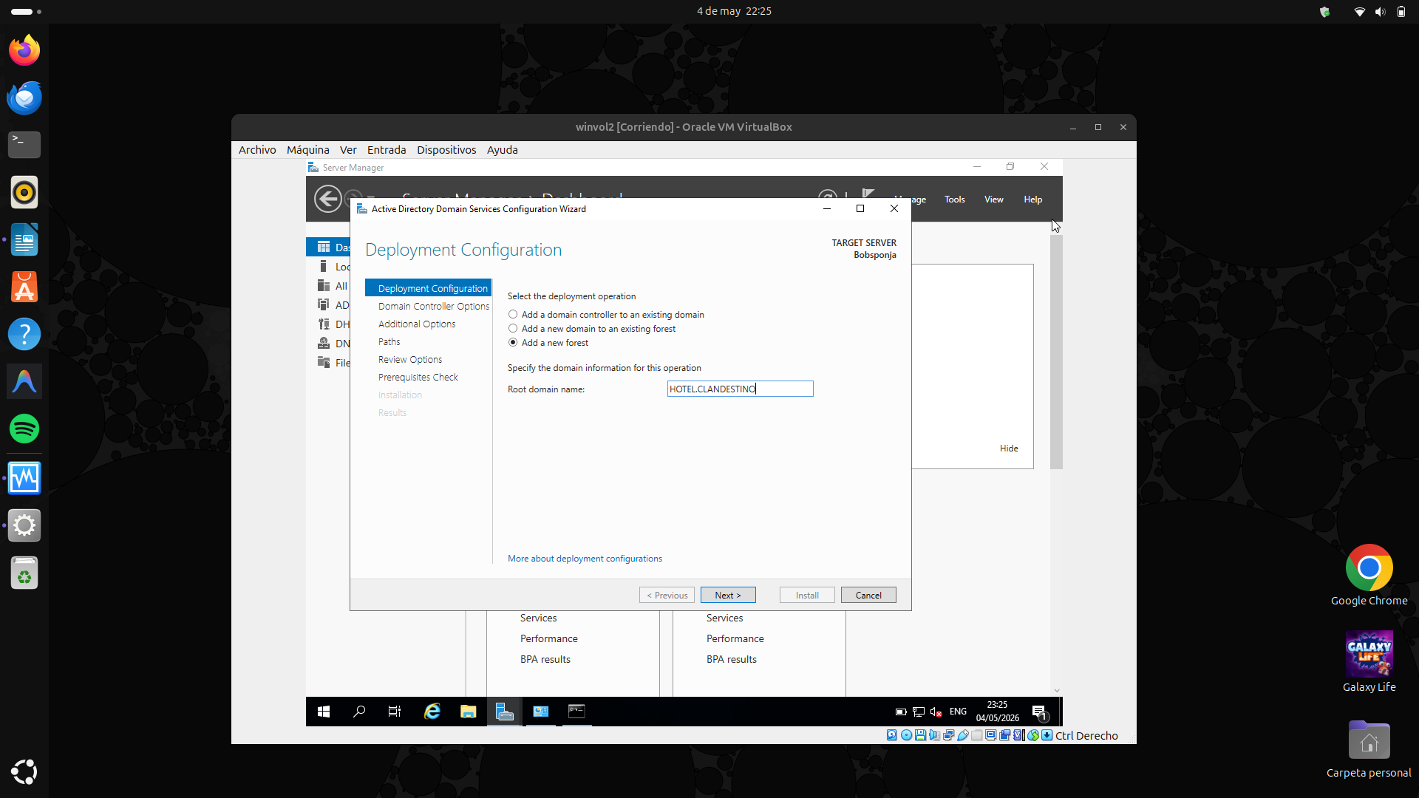The image size is (1419, 798).
Task: Open File Explorer from VM taskbar
Action: (469, 712)
